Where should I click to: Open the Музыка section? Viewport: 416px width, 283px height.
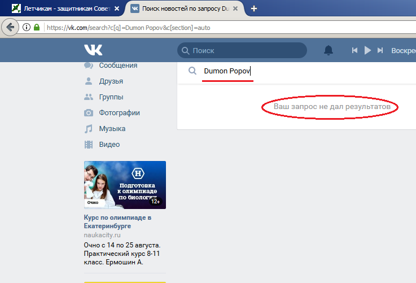112,129
